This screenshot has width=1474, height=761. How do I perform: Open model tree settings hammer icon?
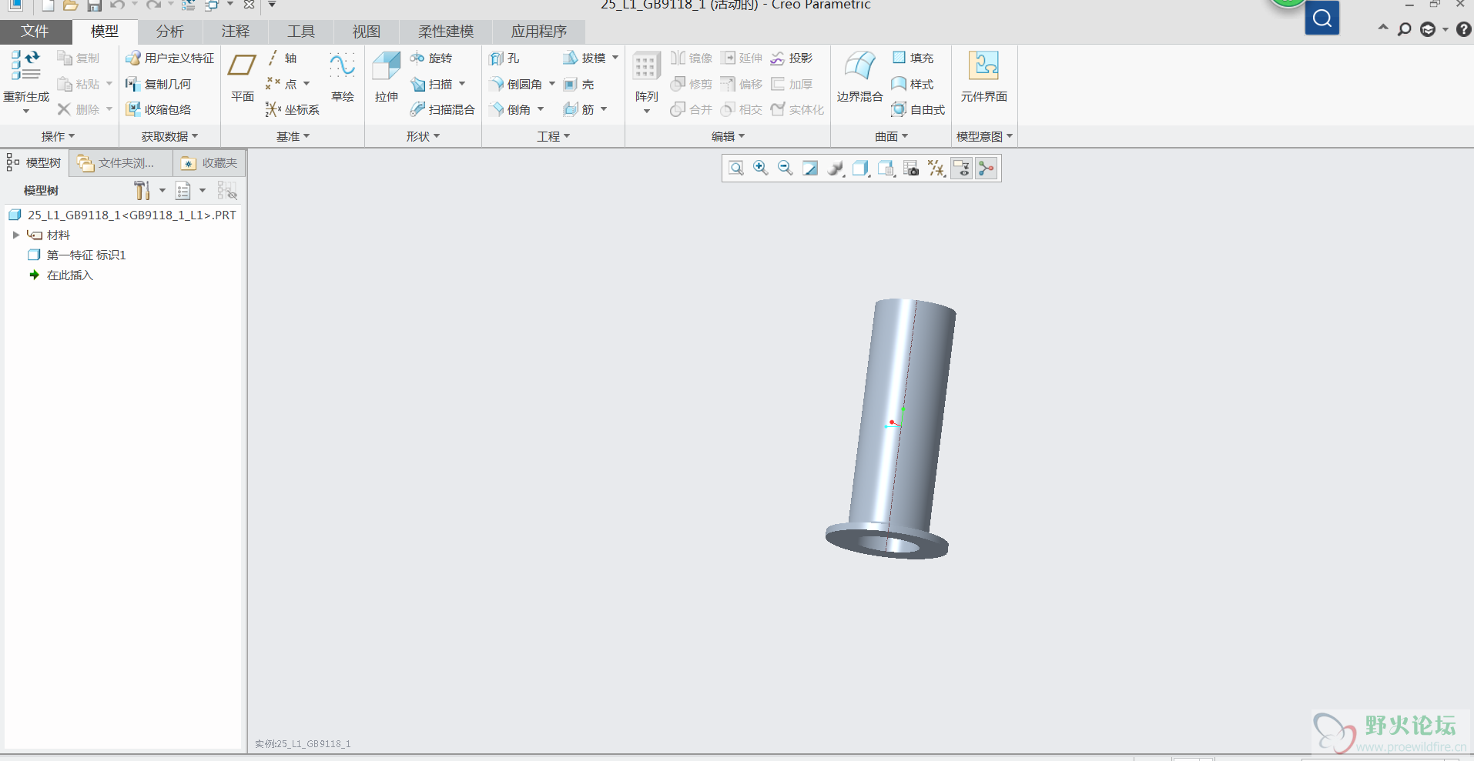[142, 190]
